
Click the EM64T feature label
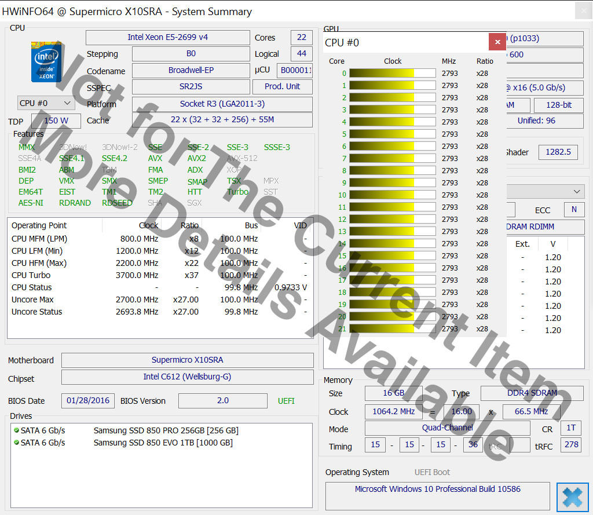[31, 192]
